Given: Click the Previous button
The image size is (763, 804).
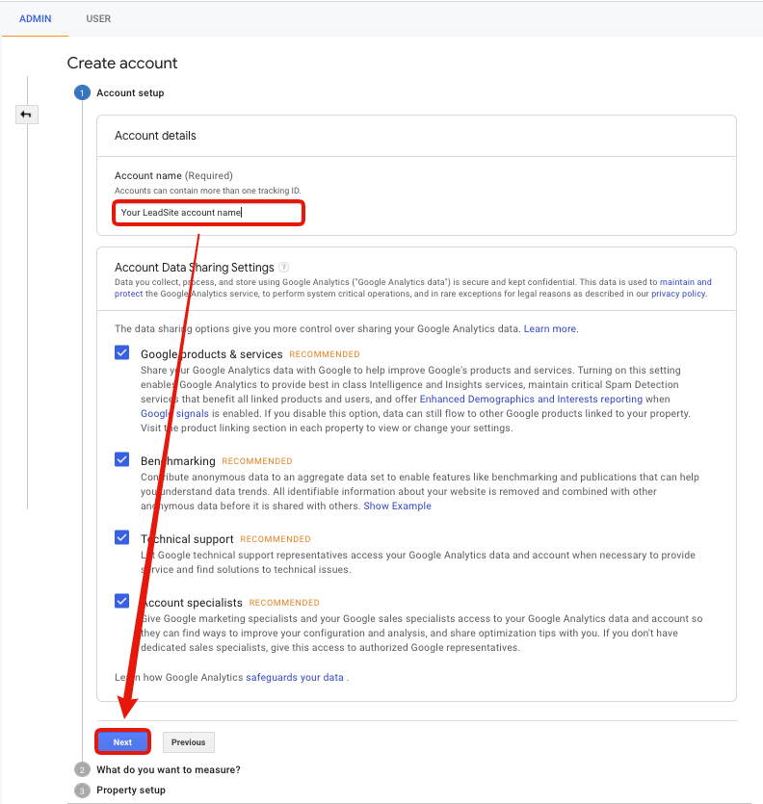Looking at the screenshot, I should pos(189,741).
